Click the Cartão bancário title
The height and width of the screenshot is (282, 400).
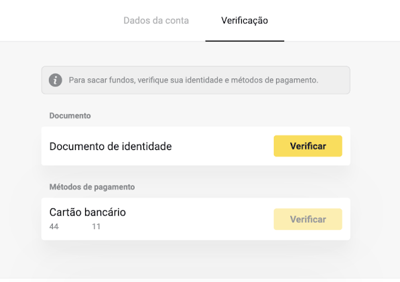click(88, 212)
